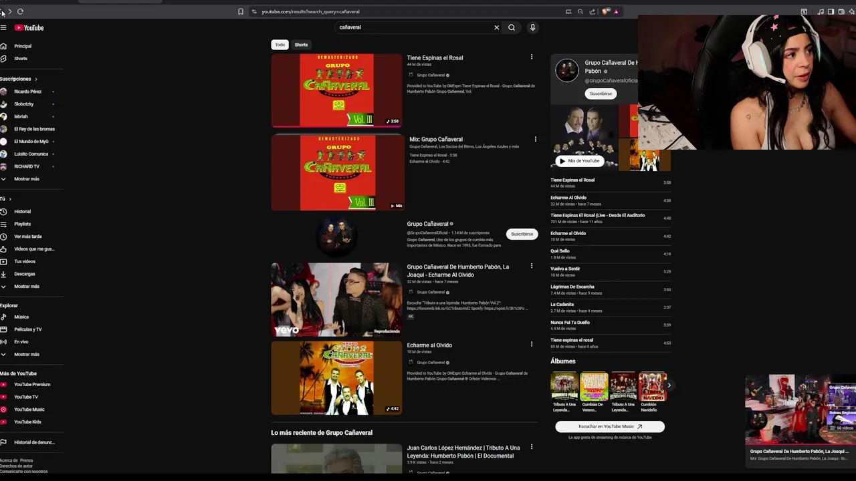Click the browser address bar URL
The image size is (856, 481).
[310, 11]
